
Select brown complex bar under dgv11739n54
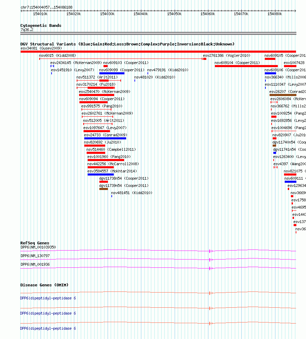[x=103, y=189]
